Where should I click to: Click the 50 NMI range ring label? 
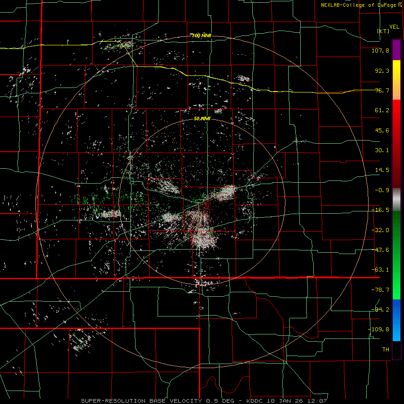point(202,119)
